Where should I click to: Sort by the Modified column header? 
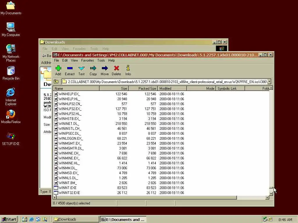tap(172, 88)
